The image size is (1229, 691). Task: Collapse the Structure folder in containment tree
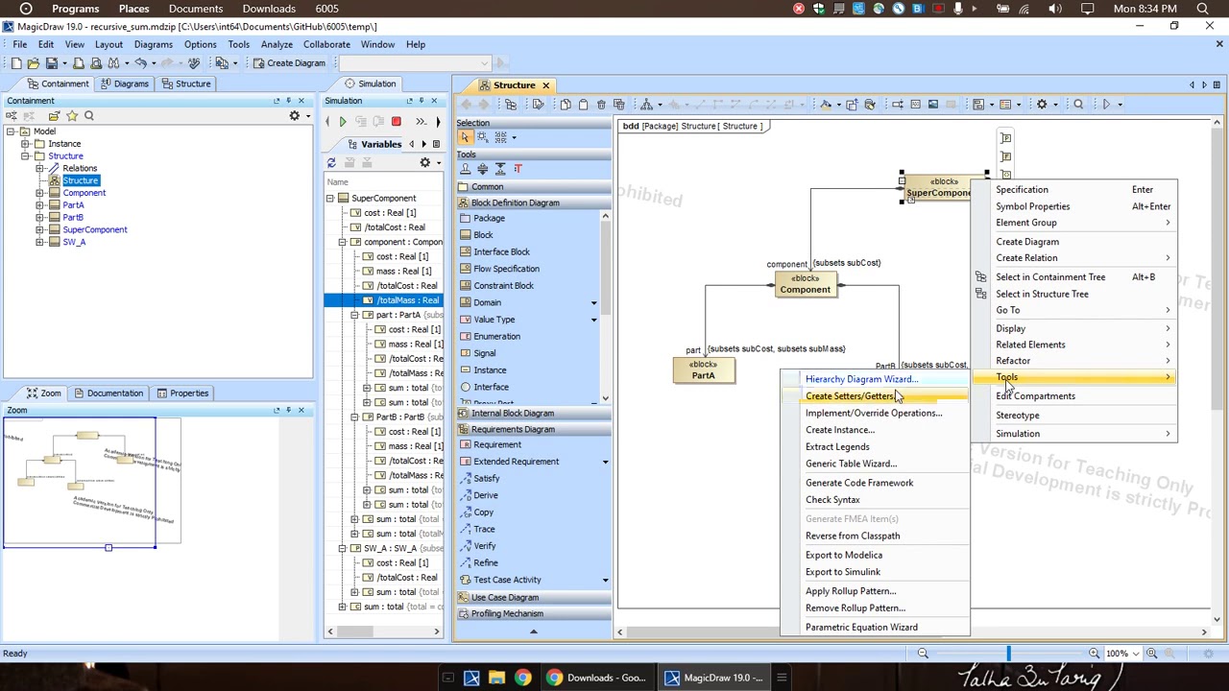[26, 156]
